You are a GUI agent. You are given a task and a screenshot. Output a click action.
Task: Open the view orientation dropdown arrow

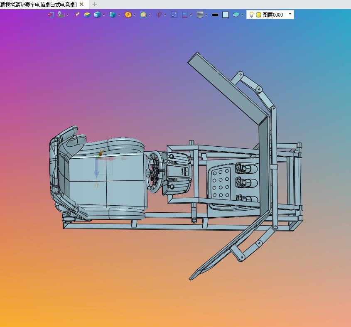(x=119, y=15)
